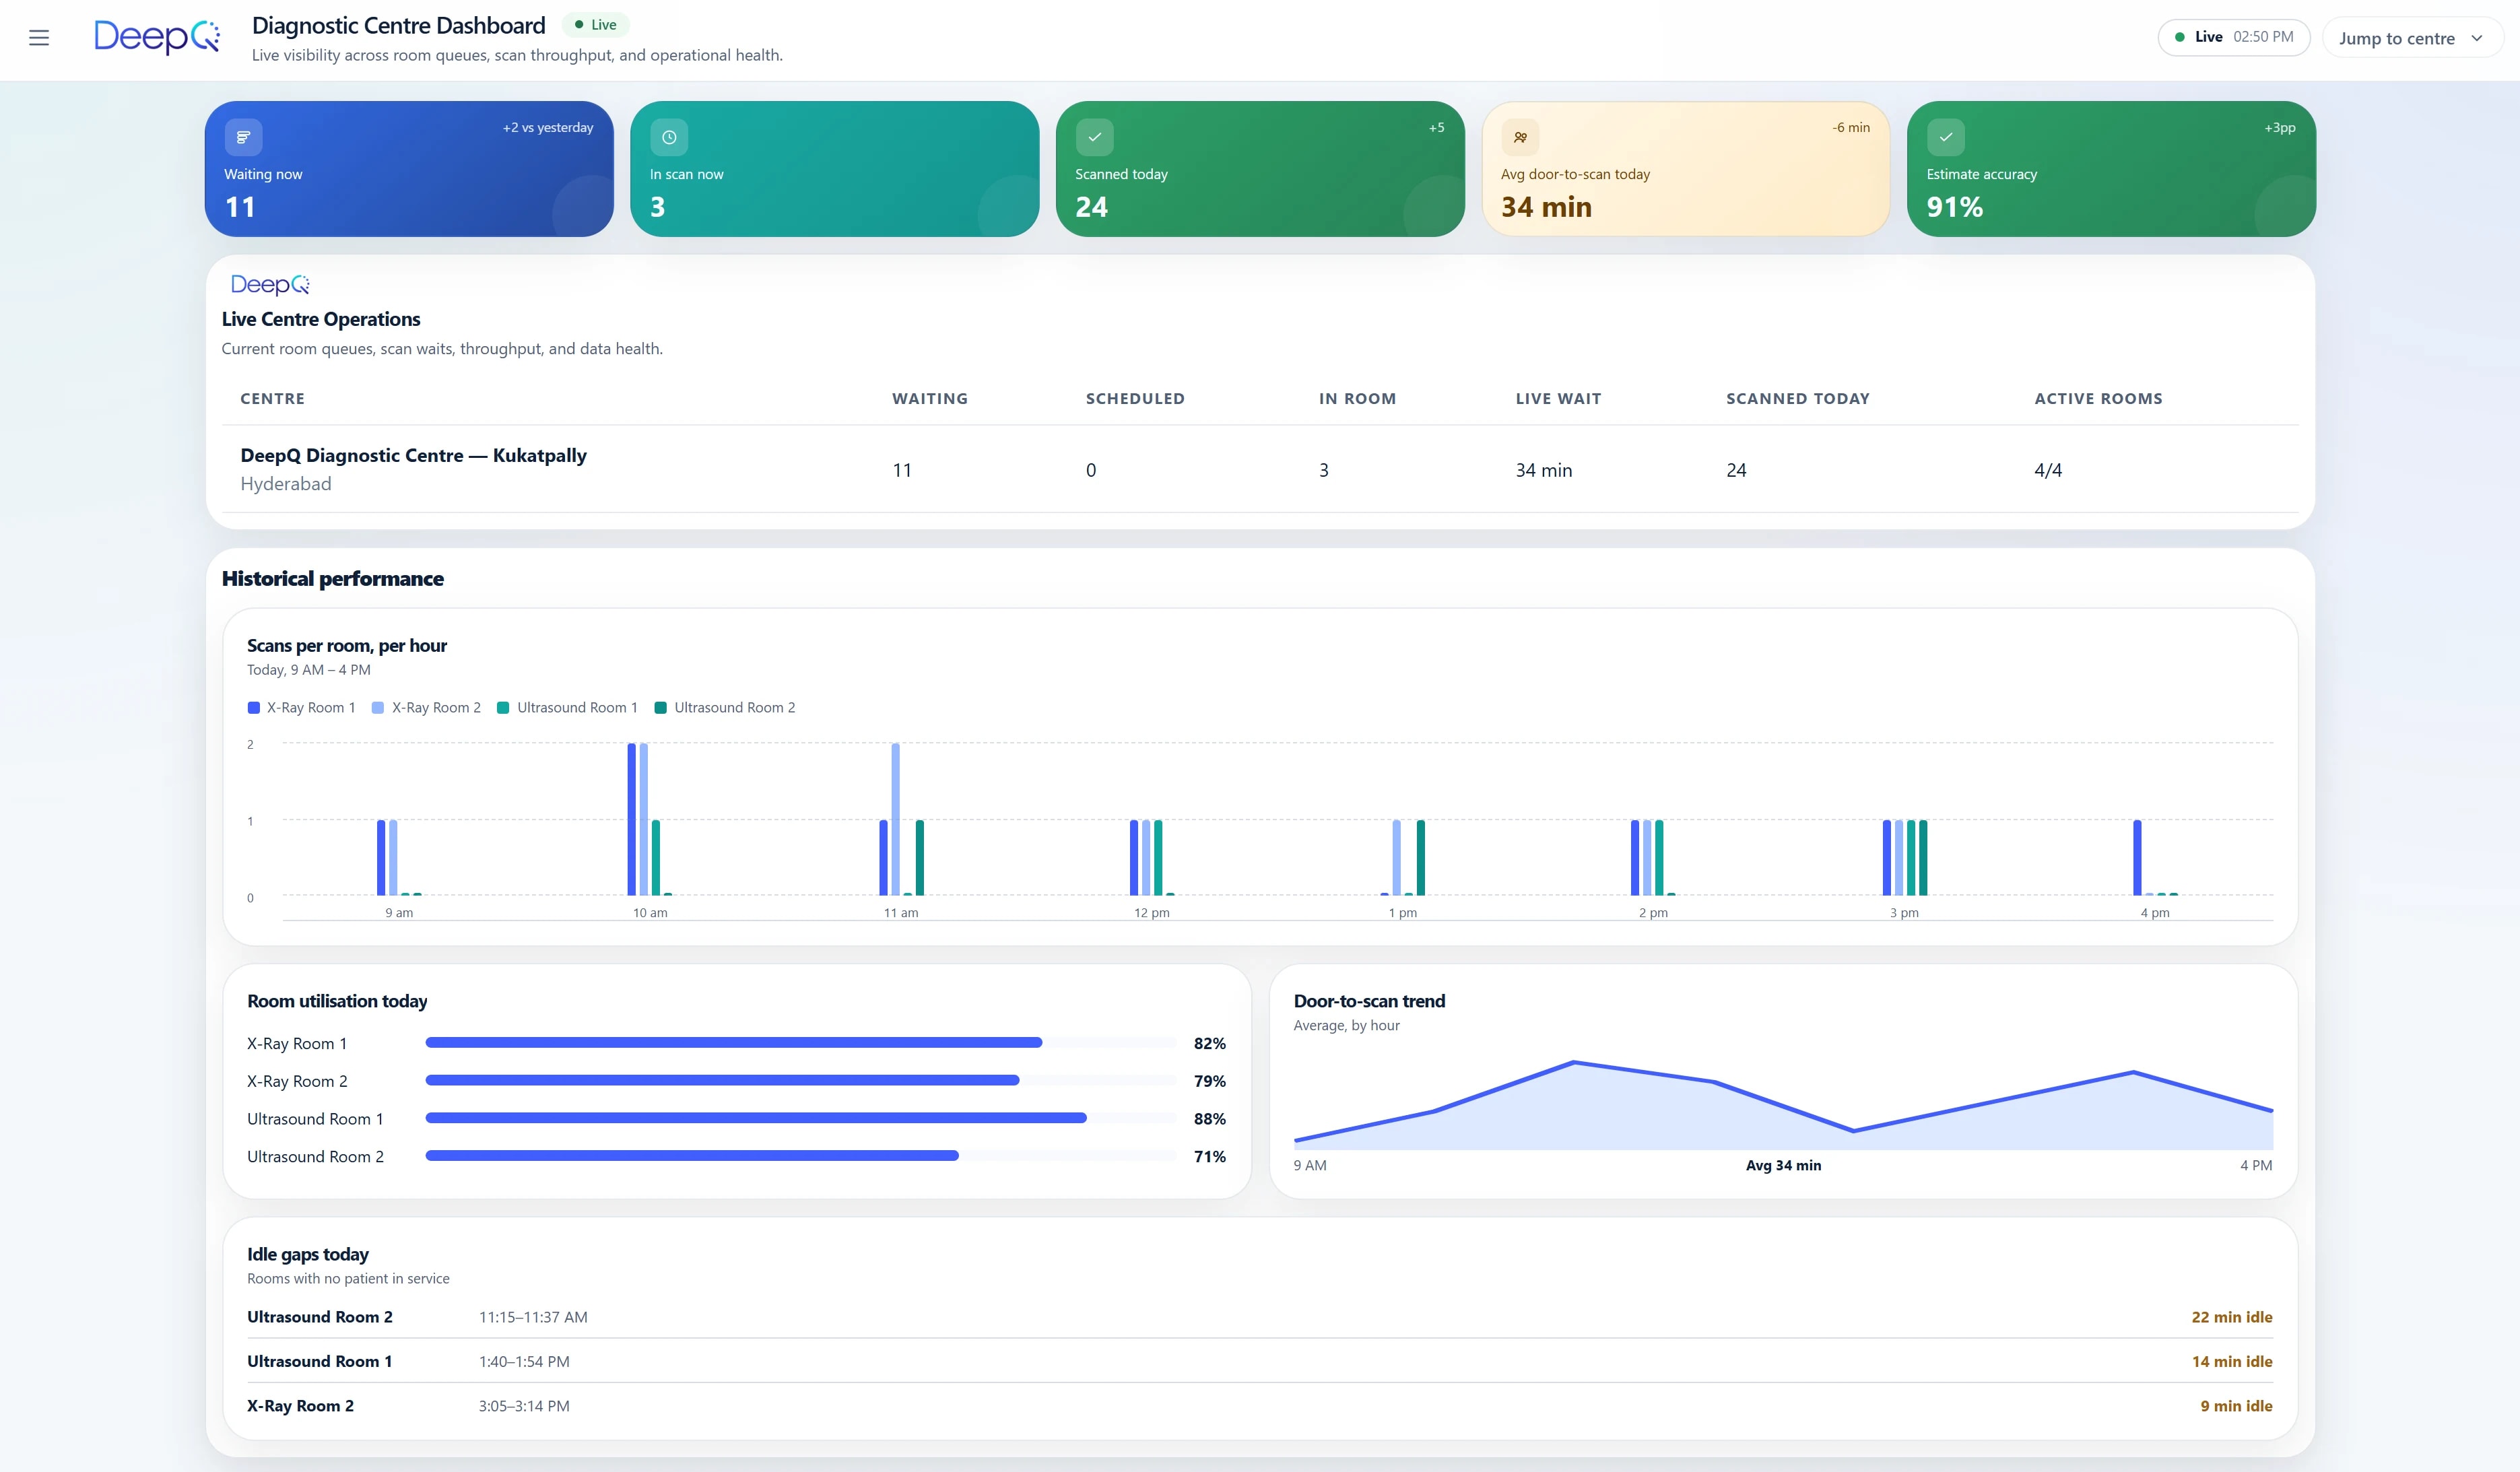Image resolution: width=2520 pixels, height=1472 pixels.
Task: Click the DeepQ logo in header
Action: click(x=157, y=37)
